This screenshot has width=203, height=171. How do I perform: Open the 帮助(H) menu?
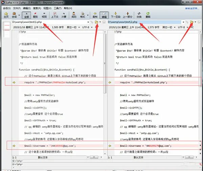coord(68,8)
